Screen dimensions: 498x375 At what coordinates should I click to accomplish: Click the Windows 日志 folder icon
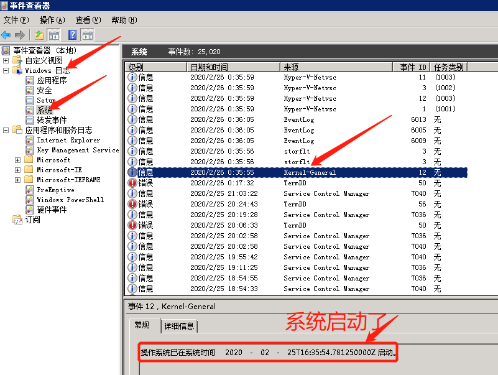(x=17, y=70)
